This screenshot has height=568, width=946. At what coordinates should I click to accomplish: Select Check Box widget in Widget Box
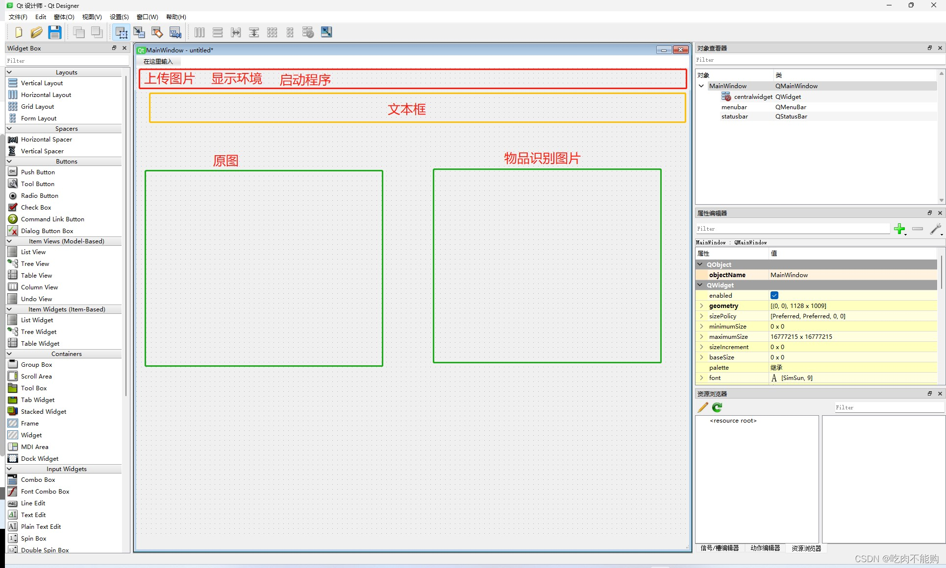[x=36, y=207]
